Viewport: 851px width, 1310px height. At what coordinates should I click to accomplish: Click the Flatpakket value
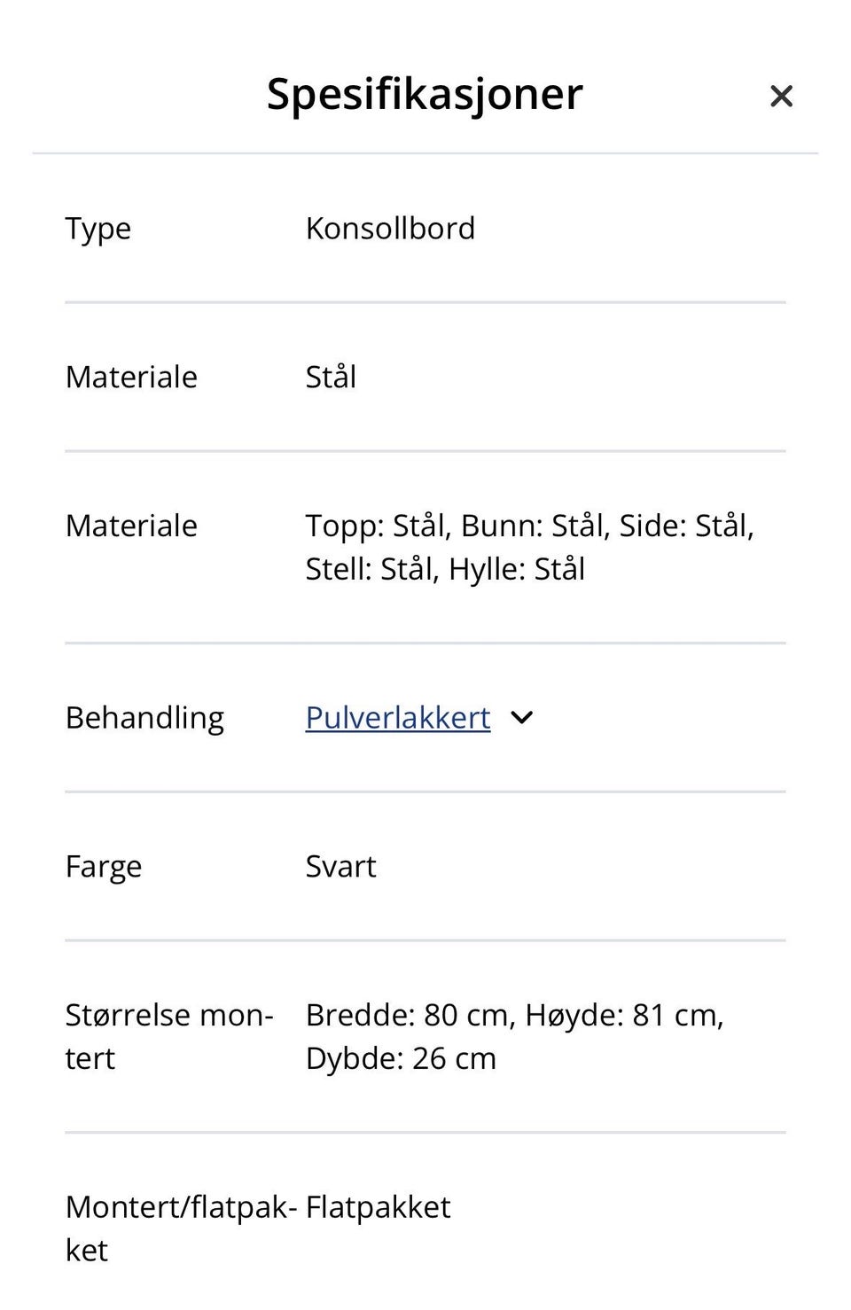pos(377,1206)
